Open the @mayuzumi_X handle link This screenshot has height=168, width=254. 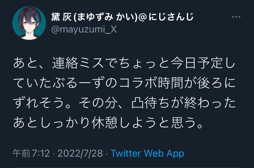[x=84, y=29]
